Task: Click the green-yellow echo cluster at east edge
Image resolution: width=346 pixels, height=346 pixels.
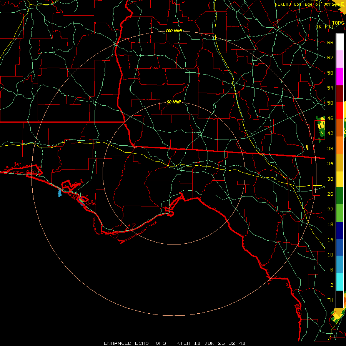Action: tap(321, 129)
